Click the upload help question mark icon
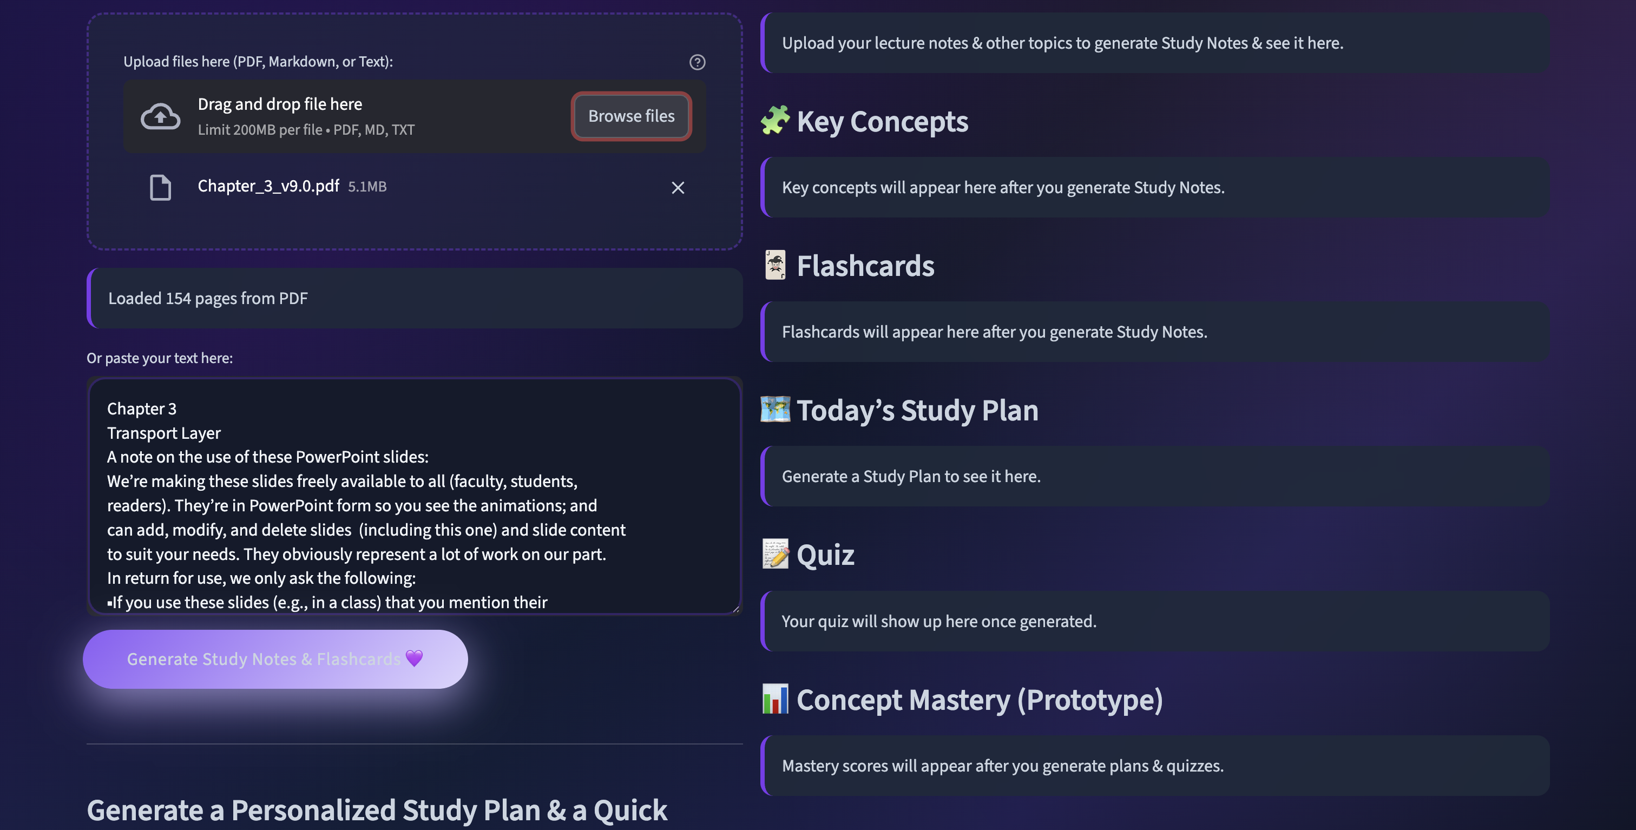This screenshot has width=1636, height=830. (697, 62)
